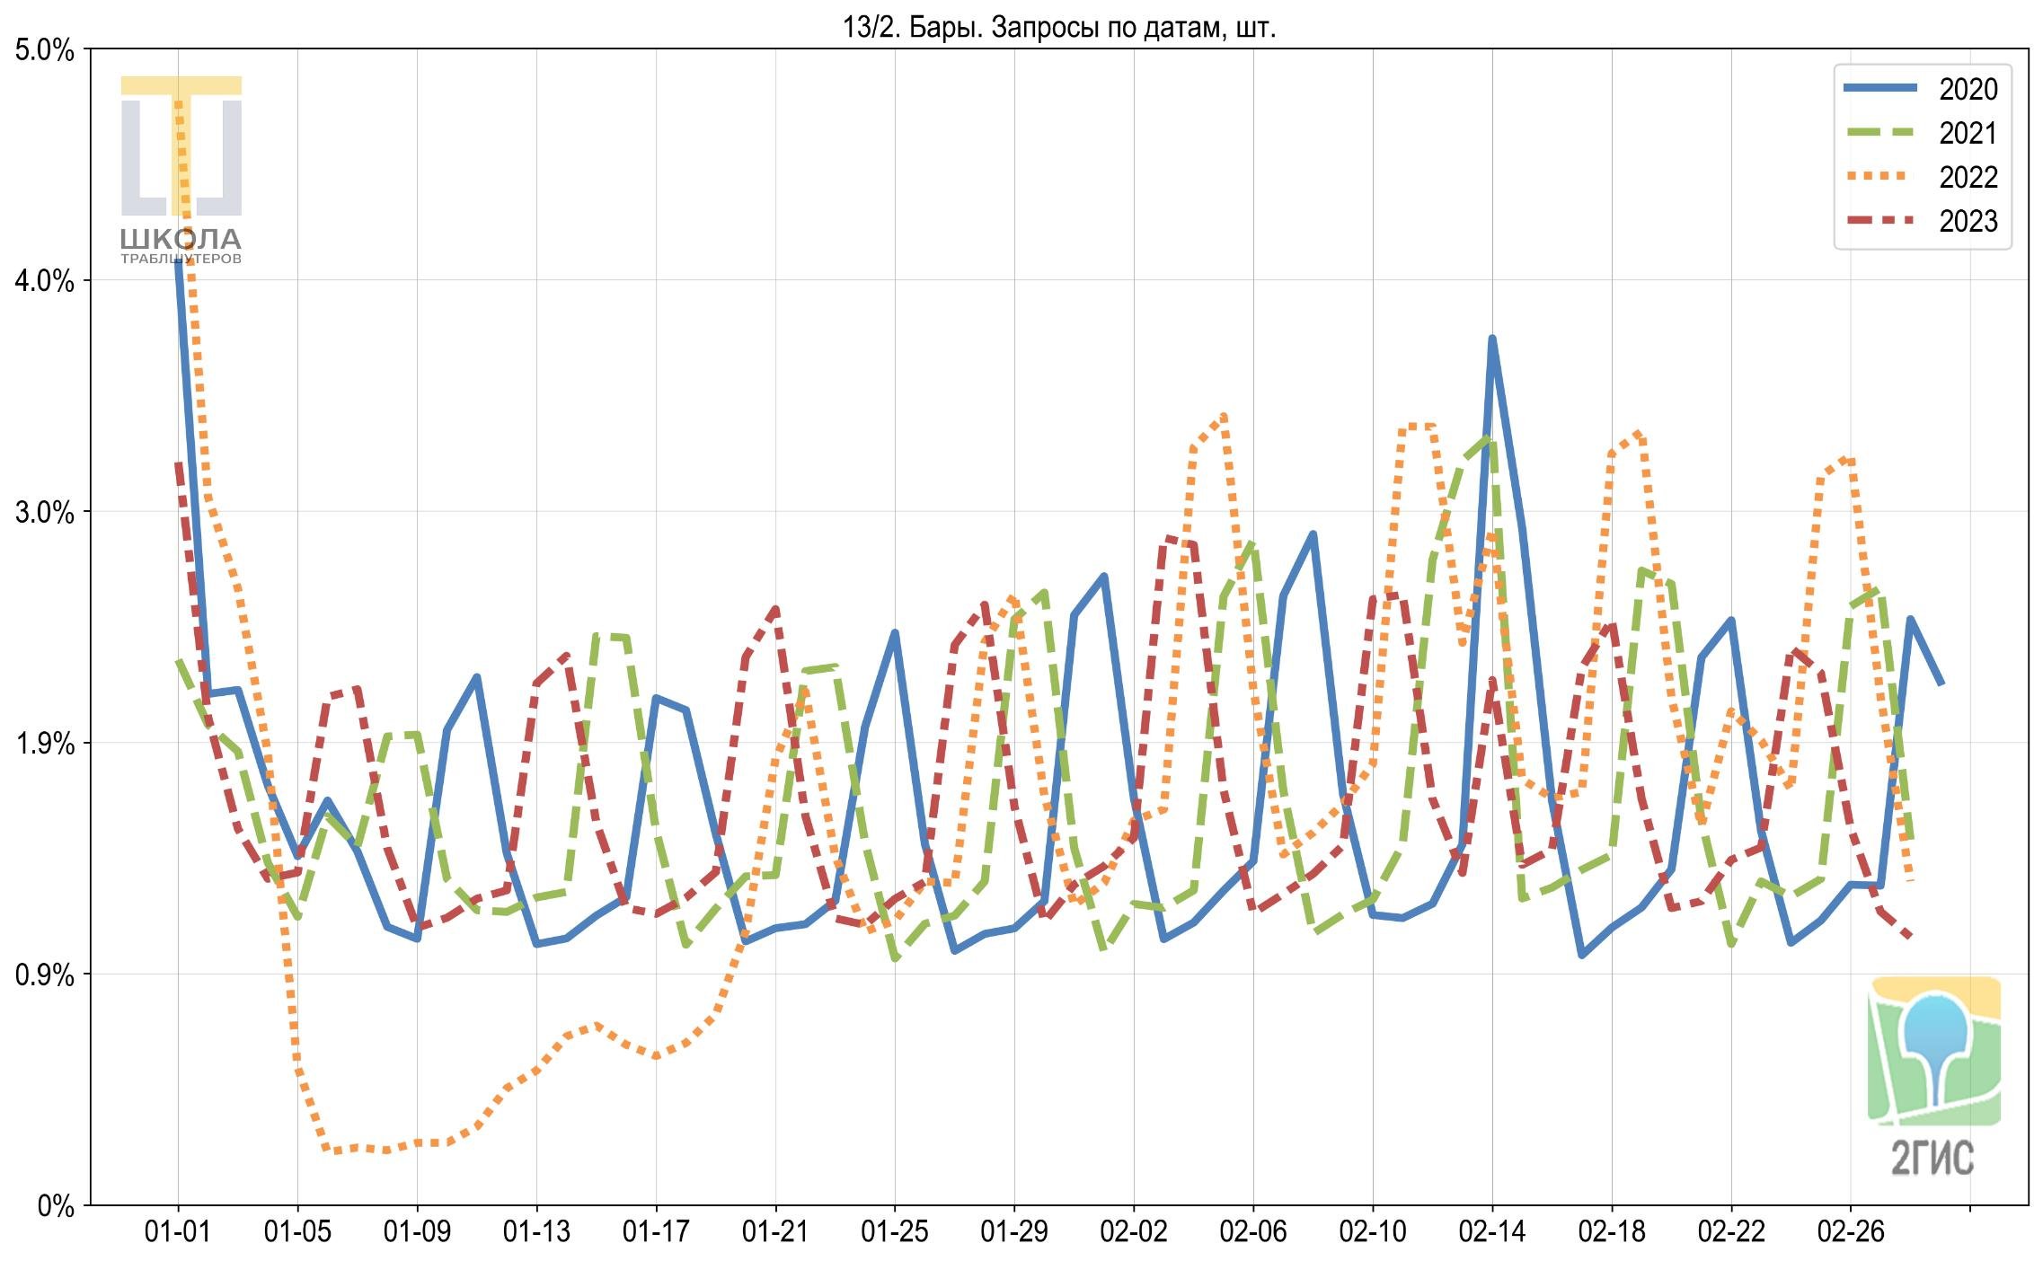Click the Школа Траблшутеров logo
2043x1261 pixels.
pos(181,170)
